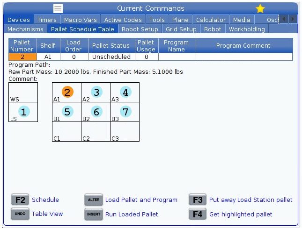Open the Calculator tab
The height and width of the screenshot is (229, 302).
click(211, 20)
